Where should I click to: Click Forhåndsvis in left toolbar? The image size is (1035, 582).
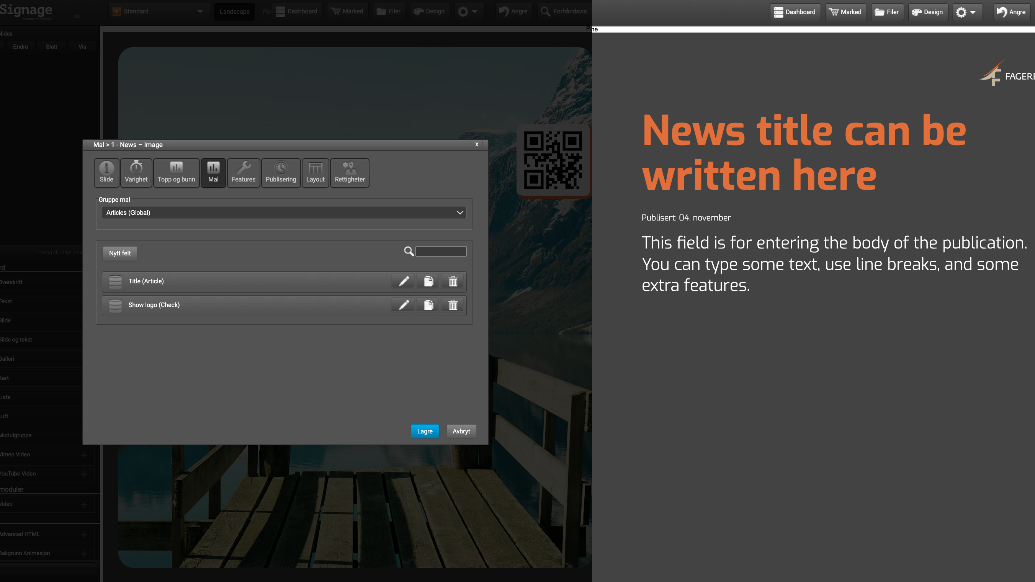pyautogui.click(x=564, y=11)
